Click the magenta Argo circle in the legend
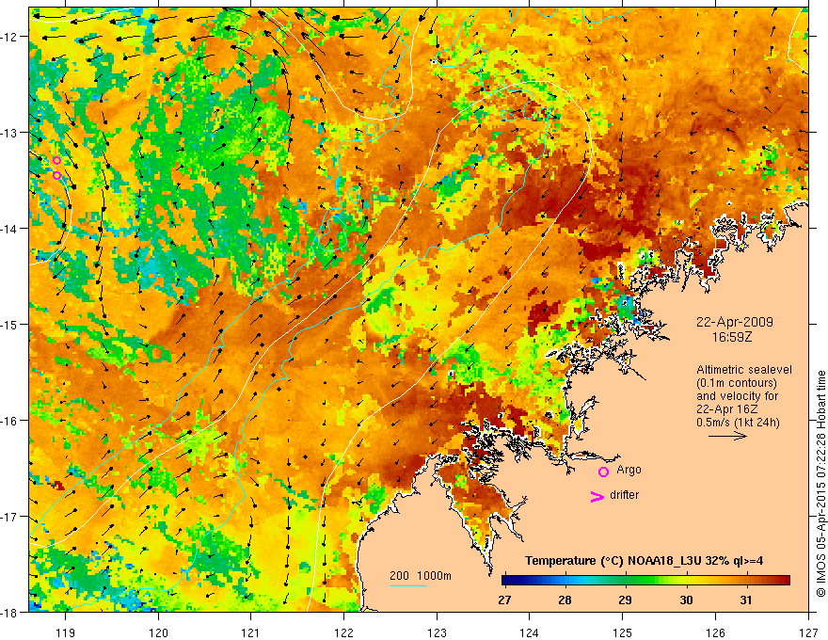Screen dimensions: 828x640 [603, 472]
